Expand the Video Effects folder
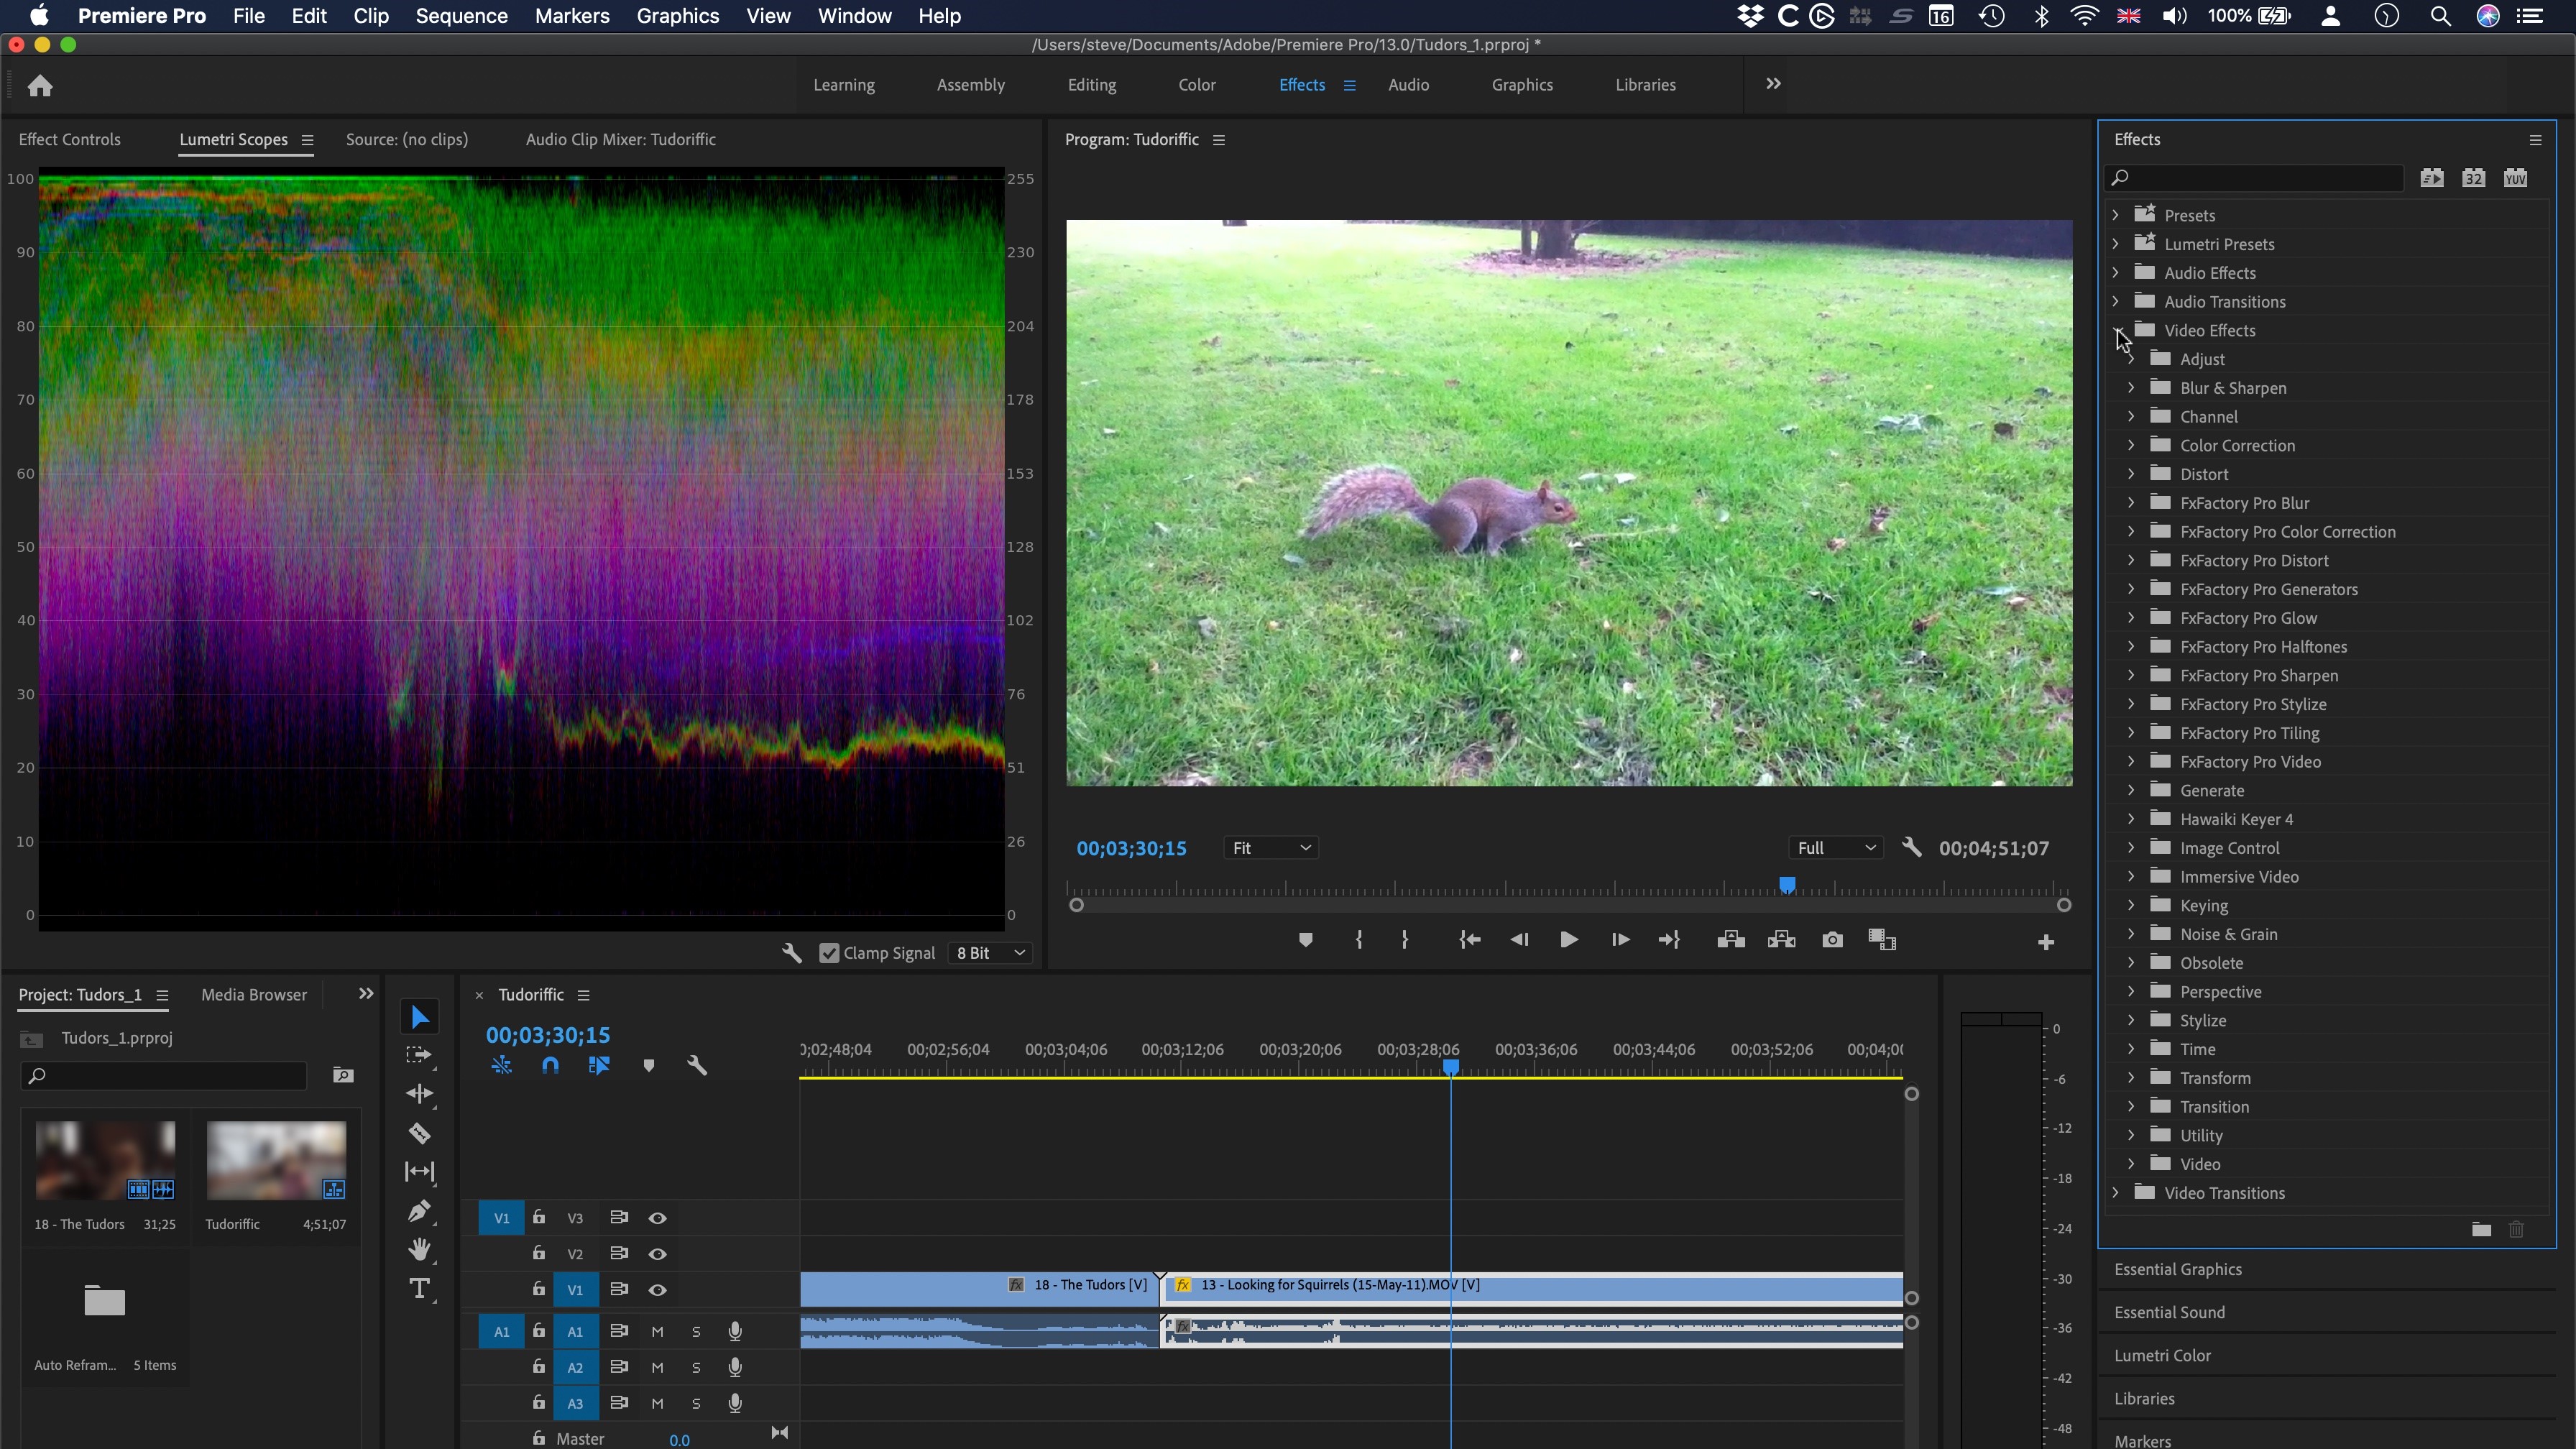This screenshot has width=2576, height=1449. click(2117, 329)
